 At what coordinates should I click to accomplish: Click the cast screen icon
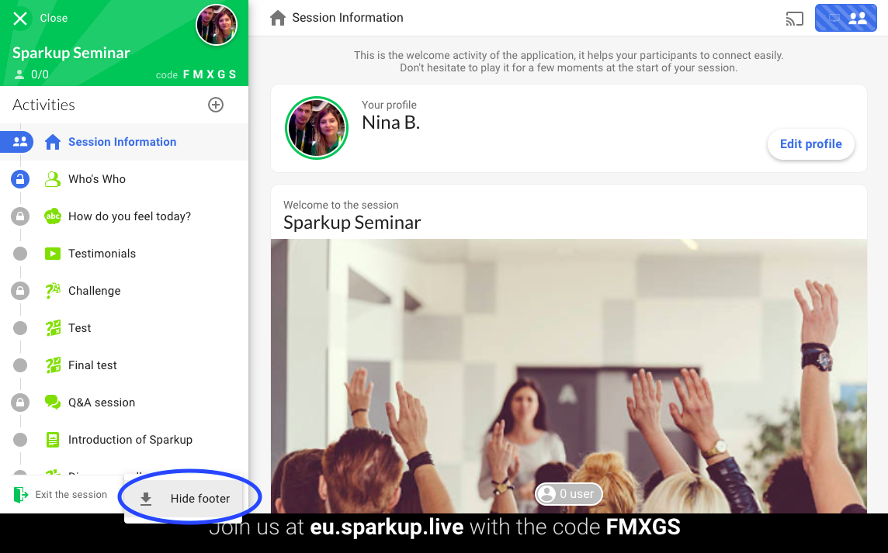[795, 19]
